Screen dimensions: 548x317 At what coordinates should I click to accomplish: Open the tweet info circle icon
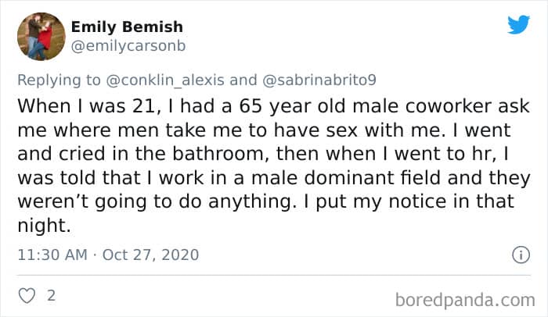[517, 255]
